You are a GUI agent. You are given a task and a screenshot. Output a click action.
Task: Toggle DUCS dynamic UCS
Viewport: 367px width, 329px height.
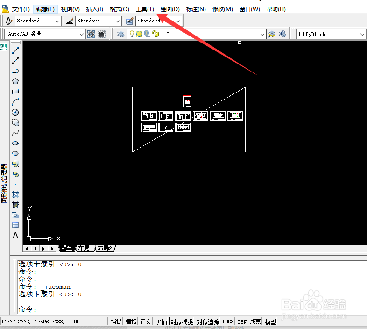(228, 322)
